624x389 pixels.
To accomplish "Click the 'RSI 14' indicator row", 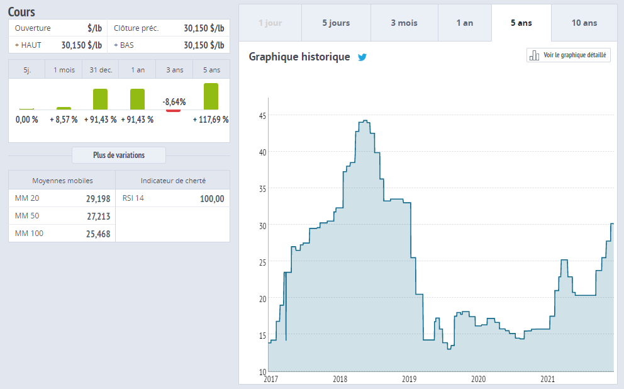I will click(173, 198).
